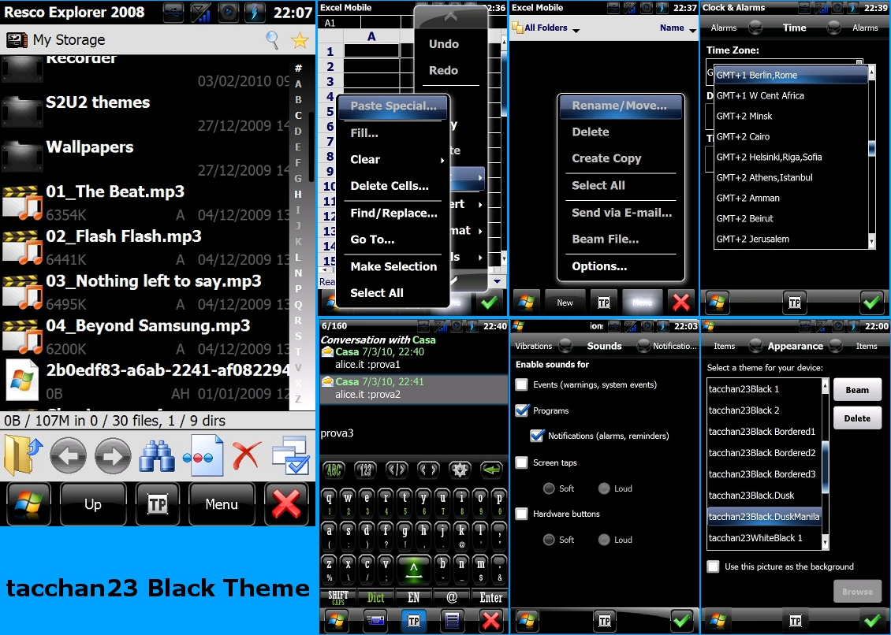Open keyboard settings gear in messaging window

coord(459,470)
